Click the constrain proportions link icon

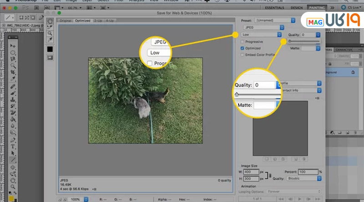coord(270,175)
